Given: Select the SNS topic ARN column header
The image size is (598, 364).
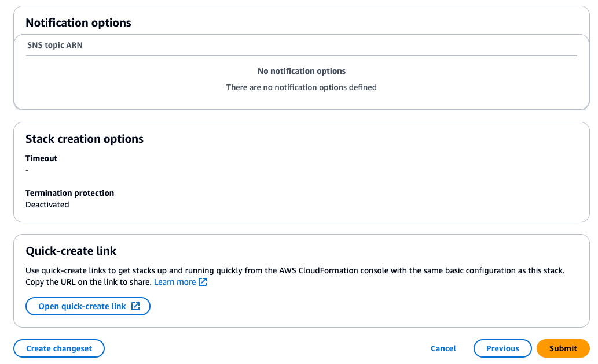Looking at the screenshot, I should coord(54,44).
